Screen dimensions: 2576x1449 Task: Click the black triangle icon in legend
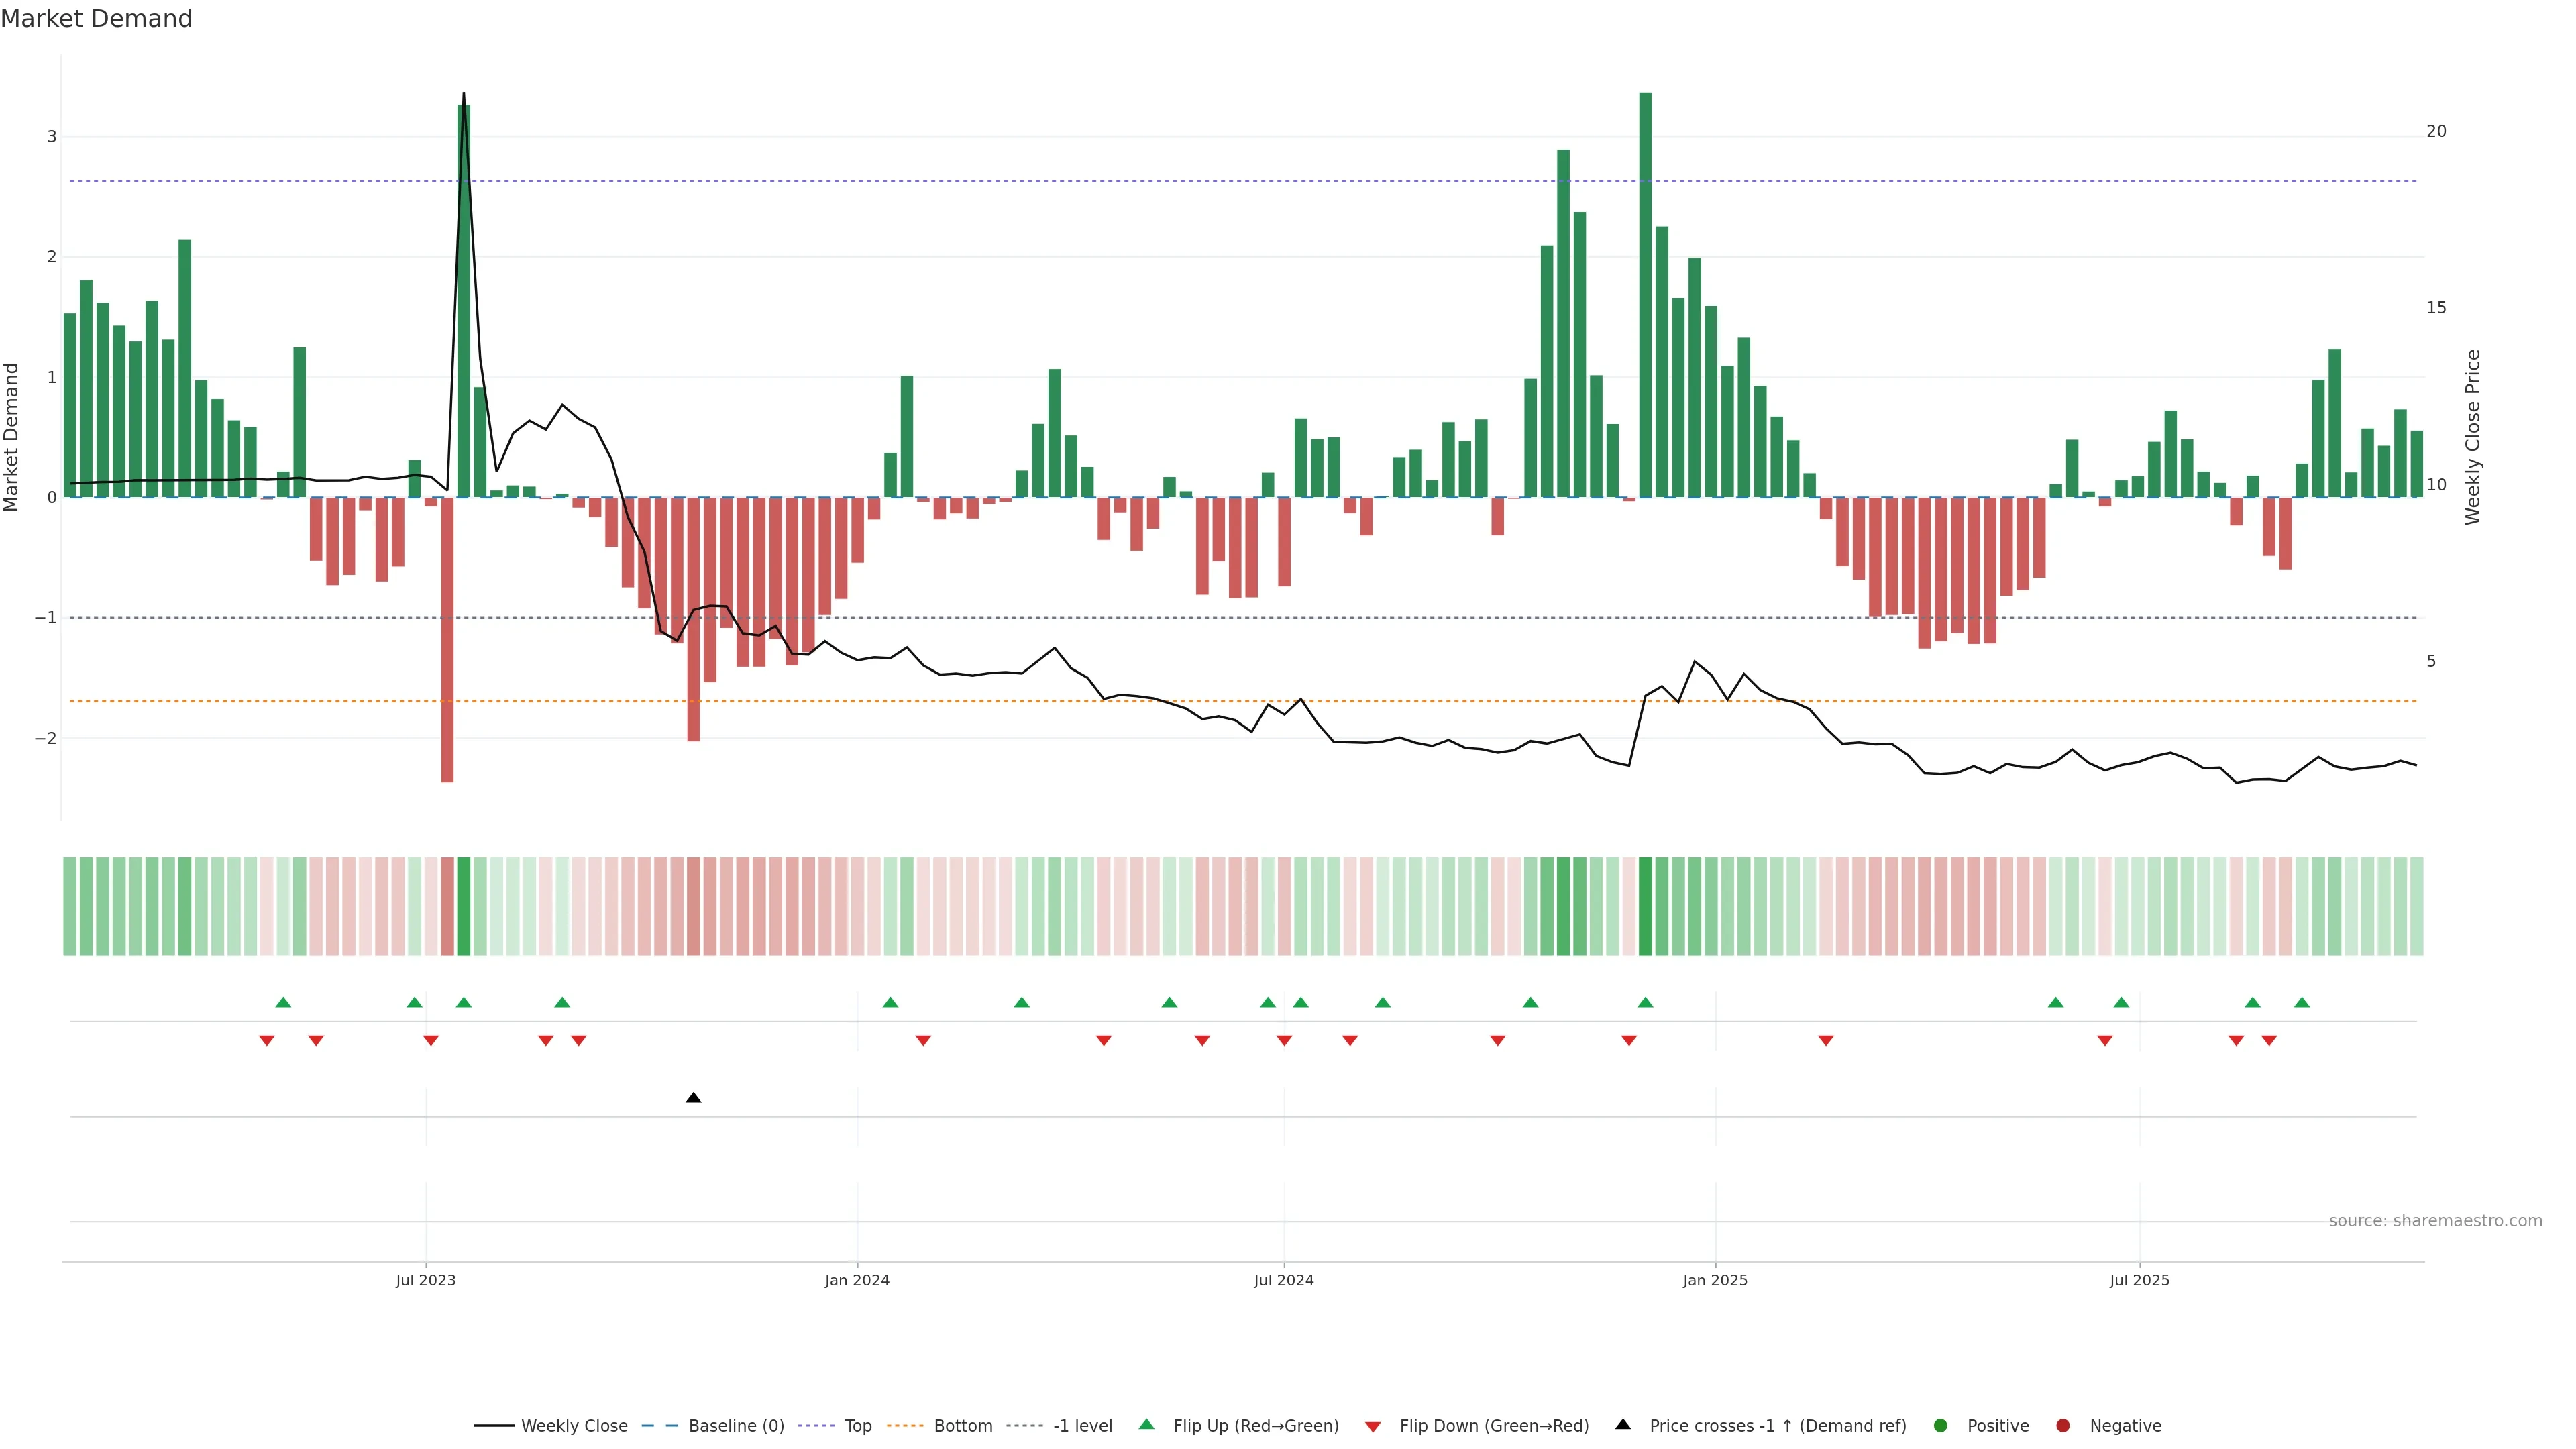1623,1425
